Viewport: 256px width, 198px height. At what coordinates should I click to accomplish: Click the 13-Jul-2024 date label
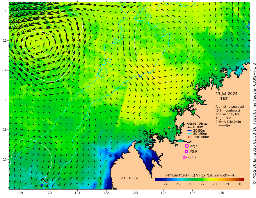tap(226, 93)
